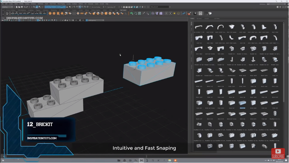Open the COLOR tab

(x=207, y=19)
